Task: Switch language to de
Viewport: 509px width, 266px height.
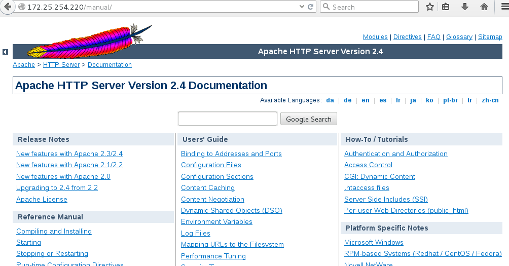Action: (x=348, y=100)
